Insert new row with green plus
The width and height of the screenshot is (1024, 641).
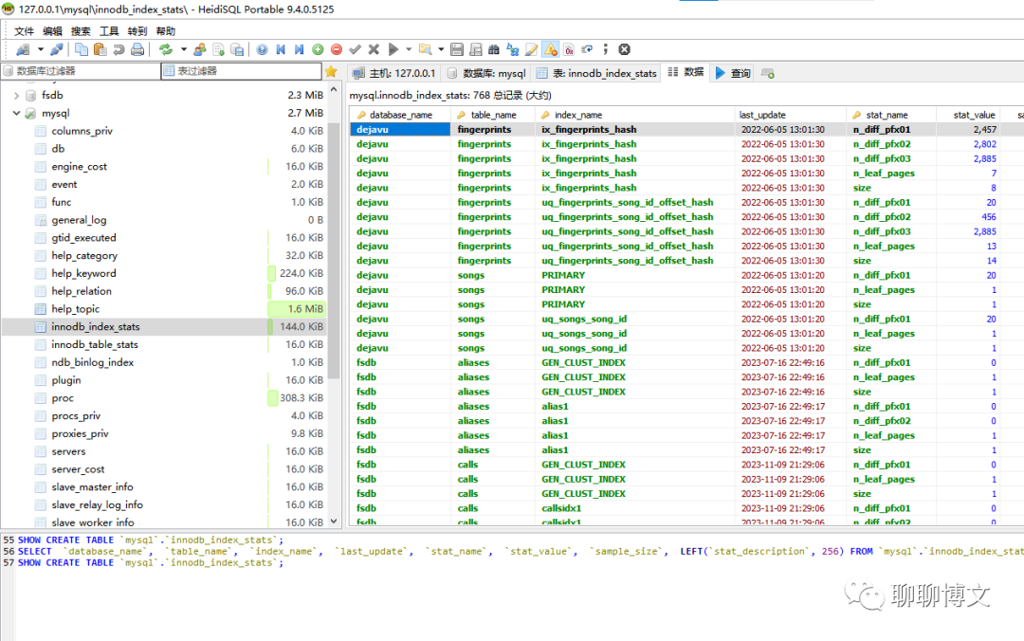pos(318,49)
